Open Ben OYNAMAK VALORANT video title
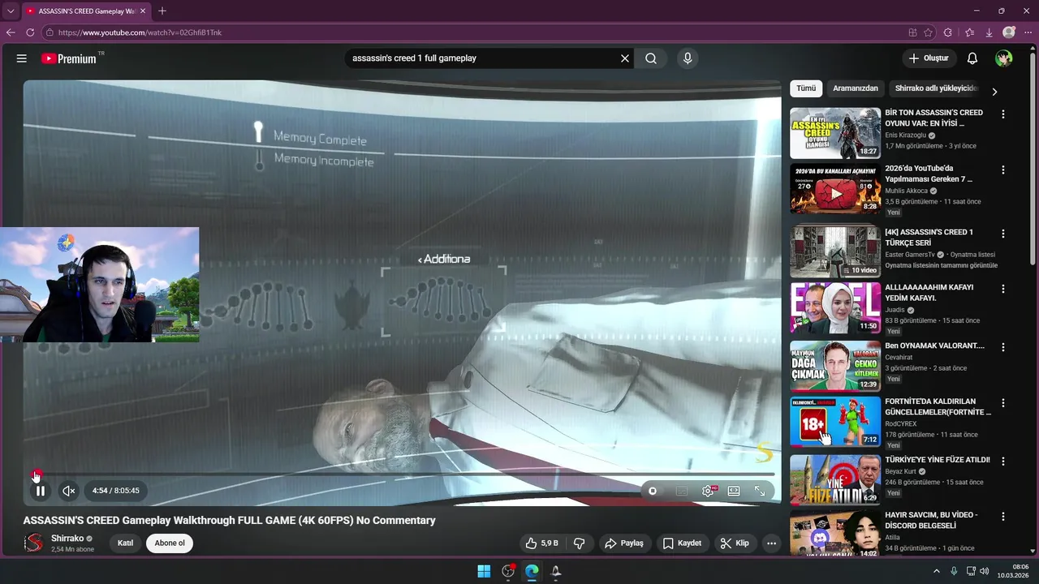The width and height of the screenshot is (1039, 584). tap(934, 346)
